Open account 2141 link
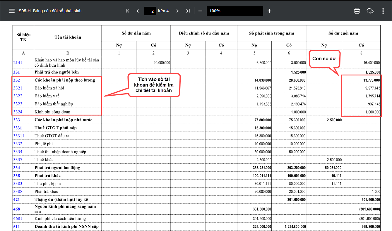The image size is (392, 231). coord(18,62)
